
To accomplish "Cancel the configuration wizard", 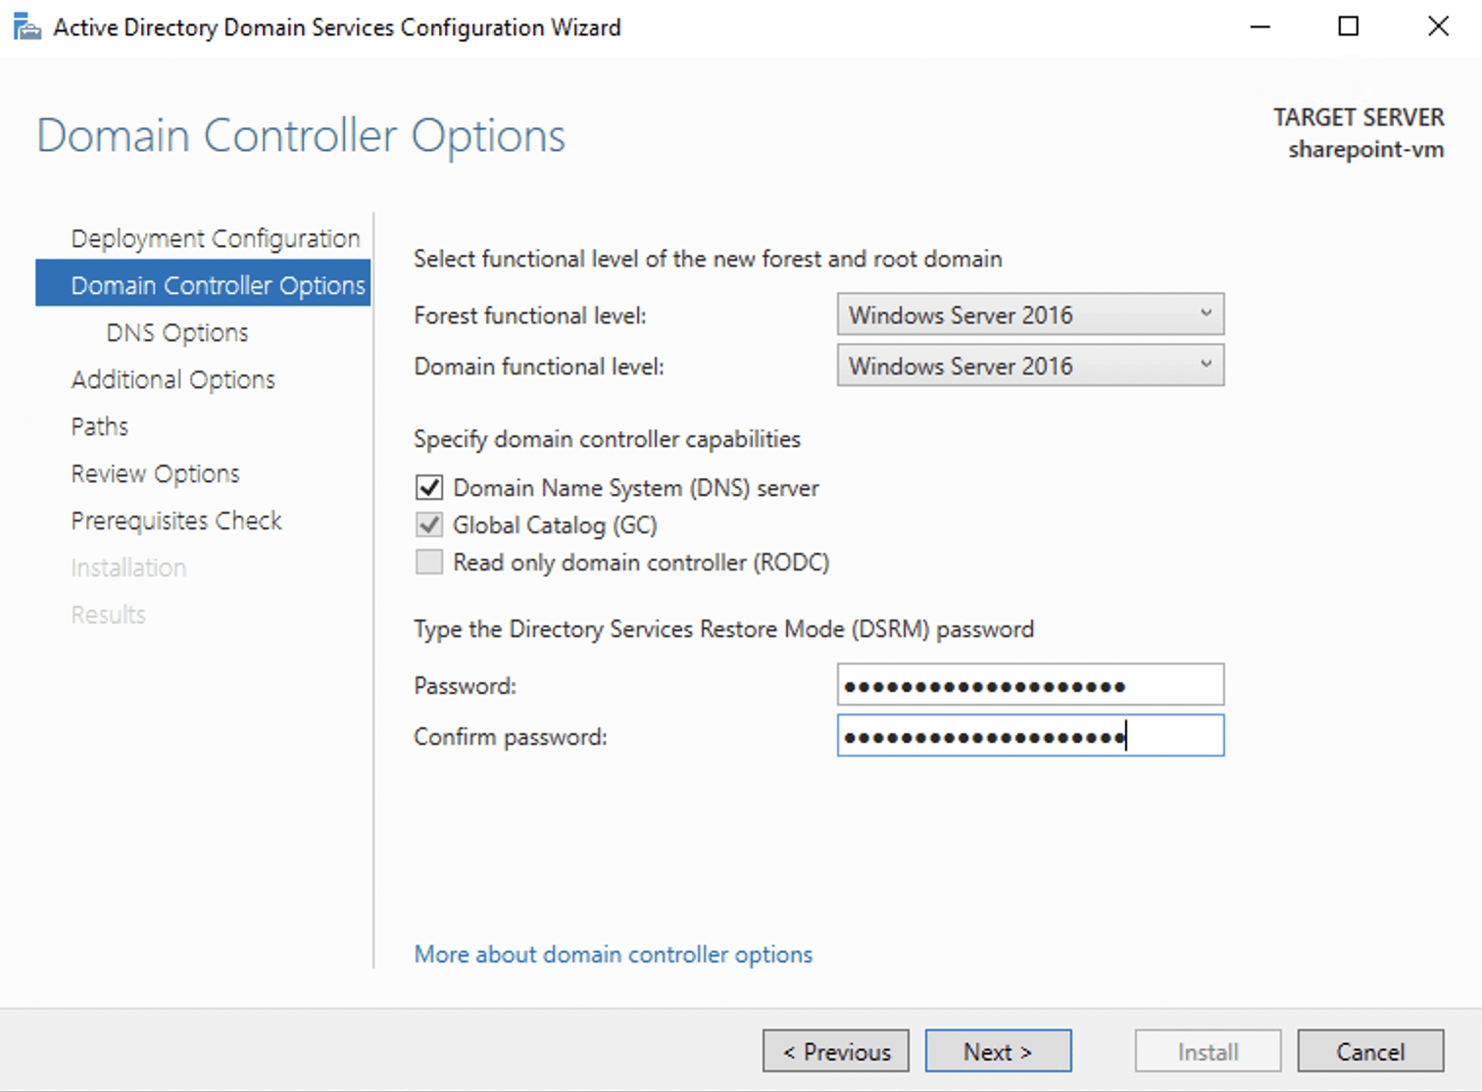I will pos(1370,1052).
